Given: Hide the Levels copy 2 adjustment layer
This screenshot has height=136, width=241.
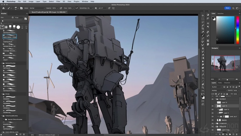Looking at the screenshot, I should pos(213,117).
